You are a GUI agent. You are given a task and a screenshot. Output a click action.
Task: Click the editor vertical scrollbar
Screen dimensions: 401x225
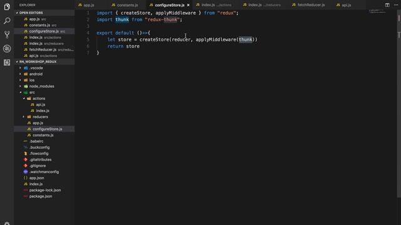398,103
